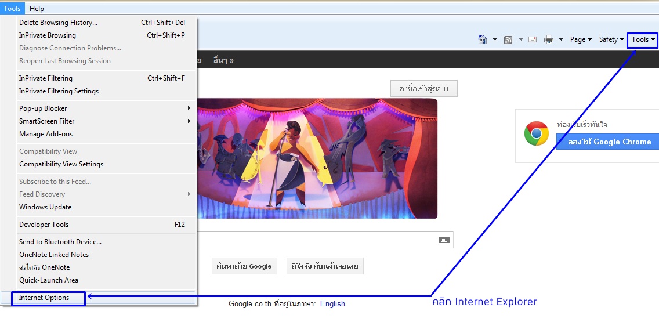Image resolution: width=659 pixels, height=333 pixels.
Task: Select Delete Browsing History
Action: [102, 23]
